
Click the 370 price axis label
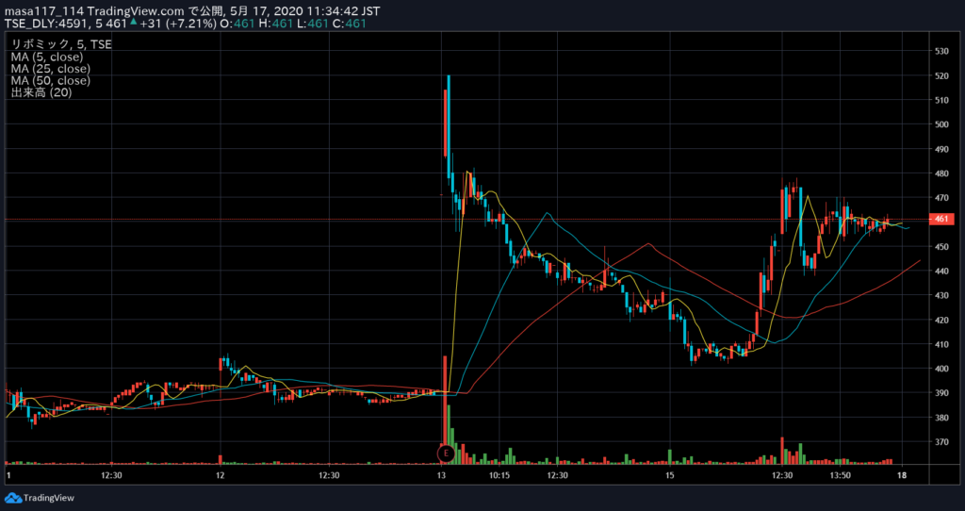[941, 442]
